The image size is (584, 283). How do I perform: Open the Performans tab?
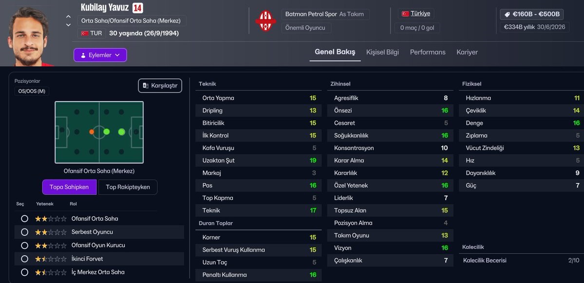pyautogui.click(x=428, y=52)
